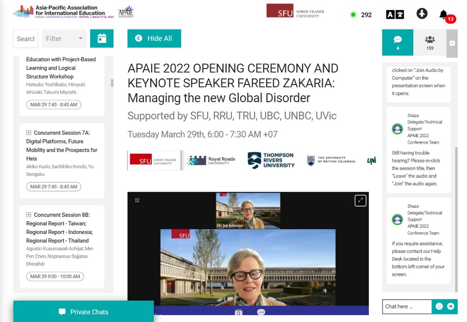Expand Concurrent Session 7A entry

tap(28, 133)
